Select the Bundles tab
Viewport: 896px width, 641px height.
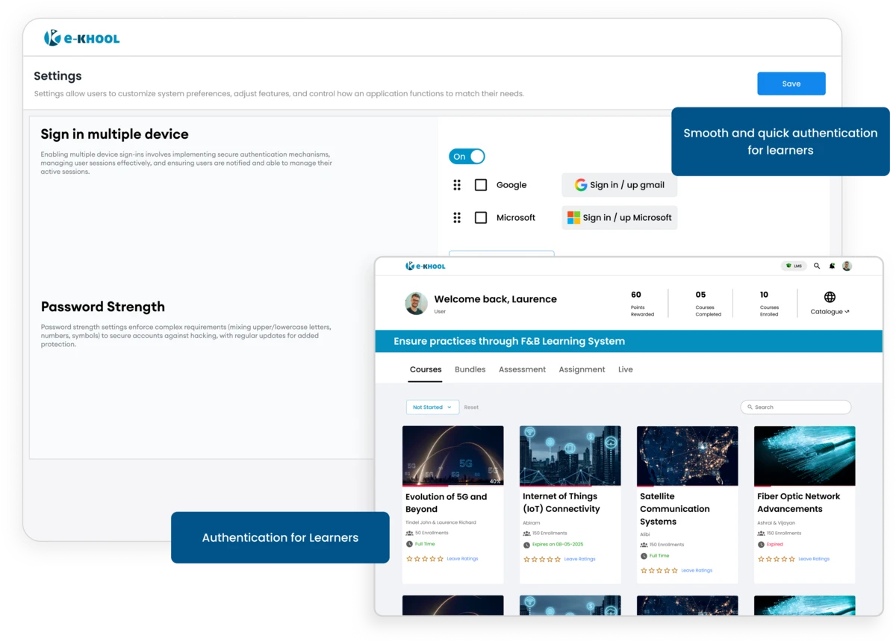[470, 369]
